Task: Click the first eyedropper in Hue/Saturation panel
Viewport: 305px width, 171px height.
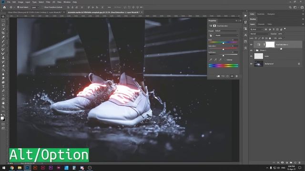Action: pyautogui.click(x=211, y=60)
